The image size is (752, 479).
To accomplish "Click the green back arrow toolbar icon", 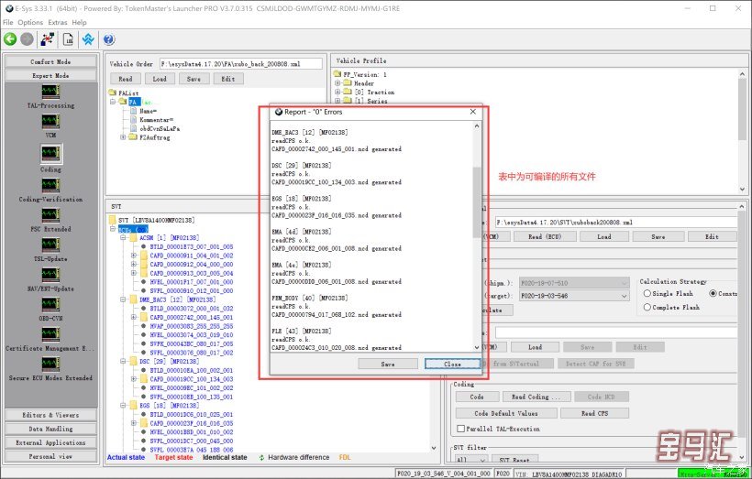I will 10,39.
